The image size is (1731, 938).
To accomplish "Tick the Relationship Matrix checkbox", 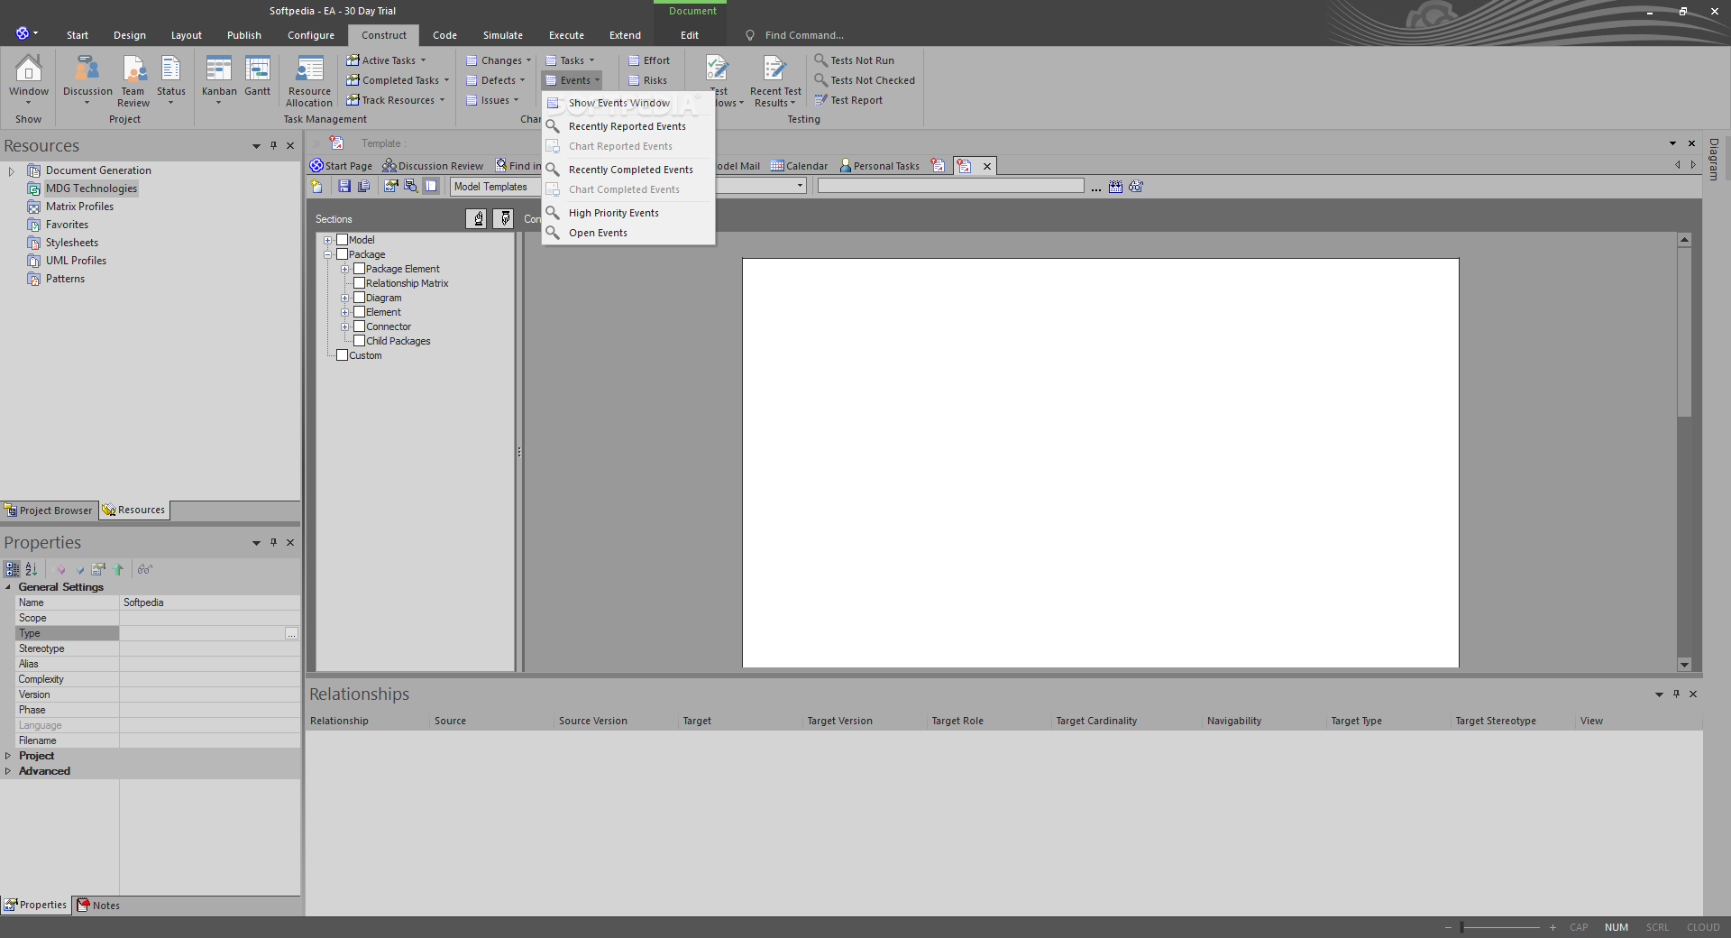I will 359,283.
